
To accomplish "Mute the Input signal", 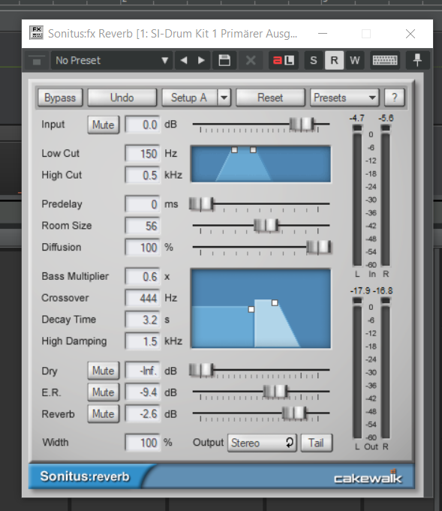I will tap(104, 125).
